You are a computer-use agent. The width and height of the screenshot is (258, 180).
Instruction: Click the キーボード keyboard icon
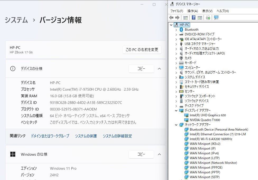click(x=181, y=63)
